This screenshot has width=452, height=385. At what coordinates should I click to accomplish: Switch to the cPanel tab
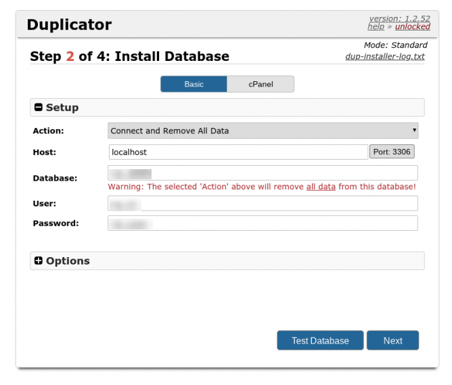(261, 84)
